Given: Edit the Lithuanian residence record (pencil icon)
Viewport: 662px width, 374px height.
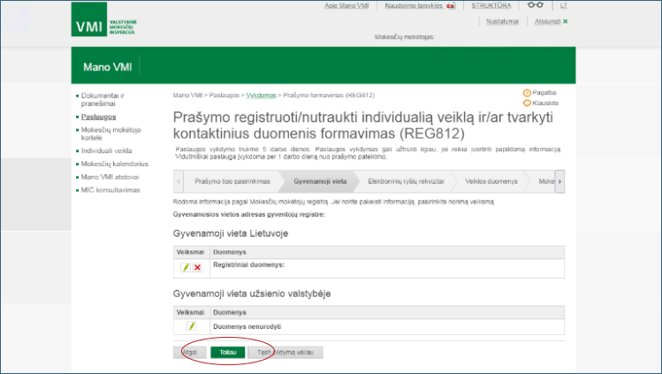Looking at the screenshot, I should point(186,267).
